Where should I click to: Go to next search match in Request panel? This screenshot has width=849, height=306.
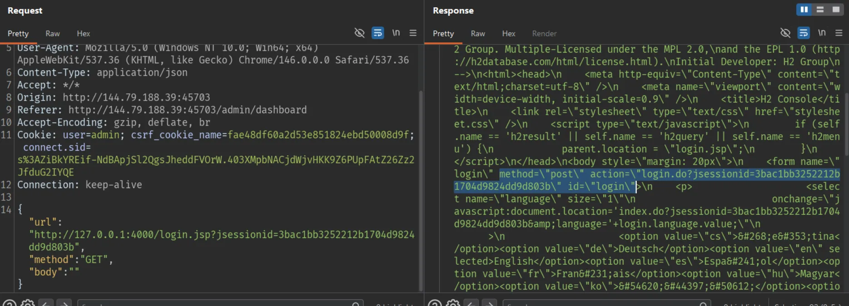tap(64, 303)
